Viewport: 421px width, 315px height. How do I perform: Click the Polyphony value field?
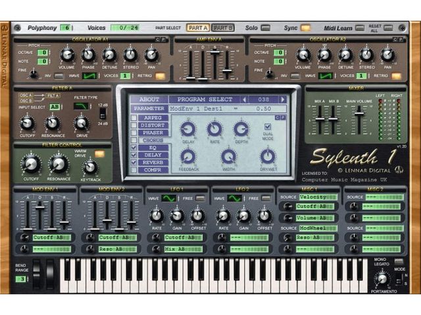(66, 28)
